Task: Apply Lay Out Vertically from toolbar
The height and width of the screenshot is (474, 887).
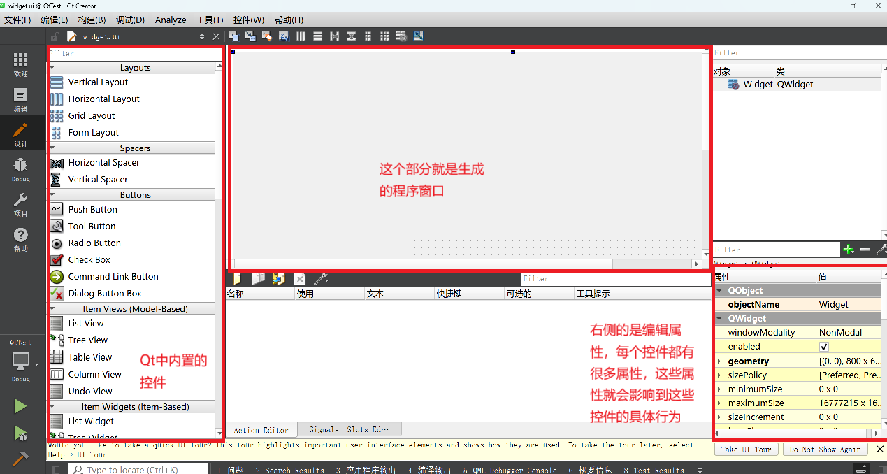Action: 317,36
